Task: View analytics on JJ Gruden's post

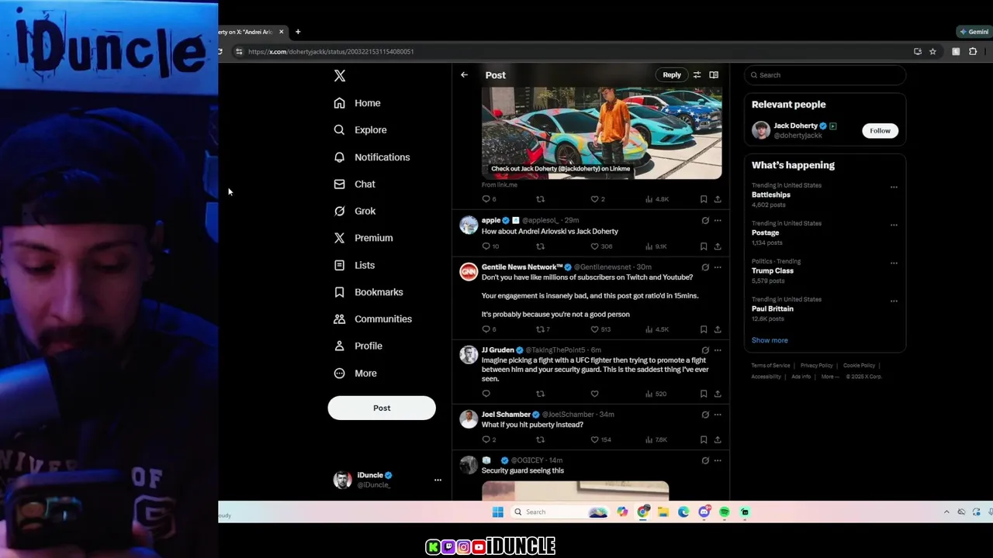Action: (x=656, y=394)
